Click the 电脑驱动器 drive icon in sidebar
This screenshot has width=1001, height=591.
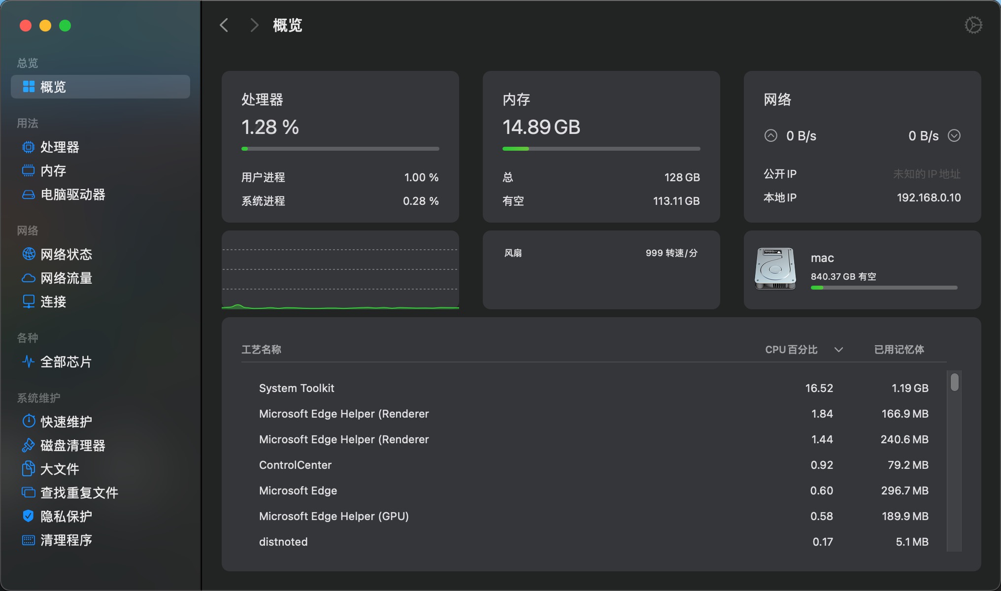pos(29,195)
